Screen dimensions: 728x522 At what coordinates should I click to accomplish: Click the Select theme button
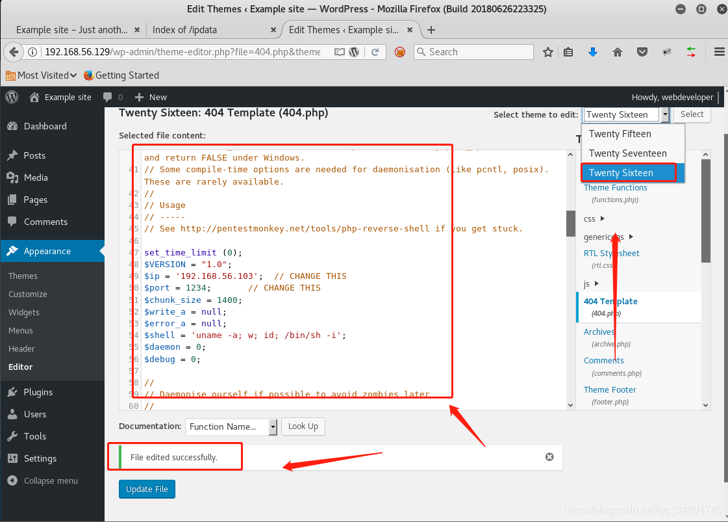pyautogui.click(x=692, y=114)
